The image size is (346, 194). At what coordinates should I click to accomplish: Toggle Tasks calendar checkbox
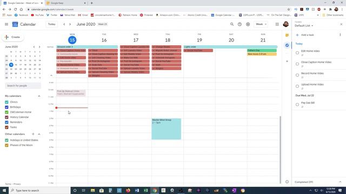6,127
